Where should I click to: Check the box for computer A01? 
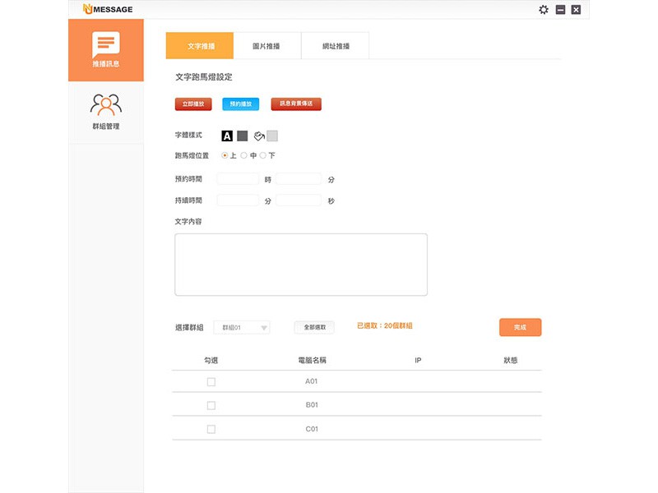(211, 382)
